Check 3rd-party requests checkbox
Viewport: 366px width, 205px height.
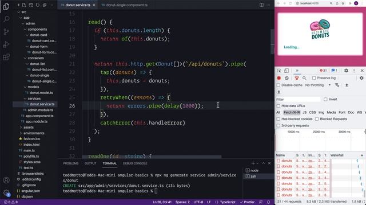click(279, 125)
